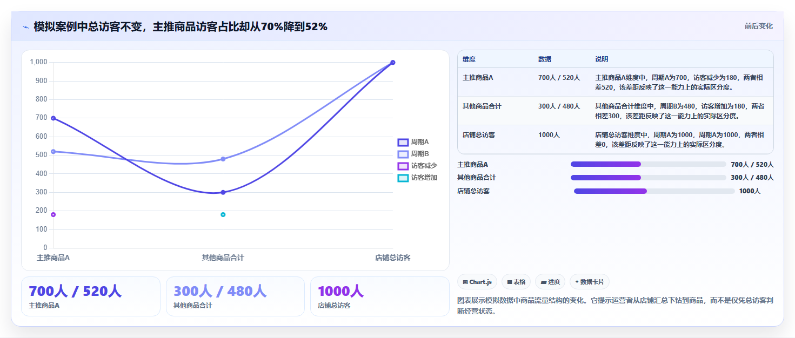Image resolution: width=795 pixels, height=338 pixels.
Task: Click the table cell reading 700人 / 520人
Action: [x=559, y=78]
